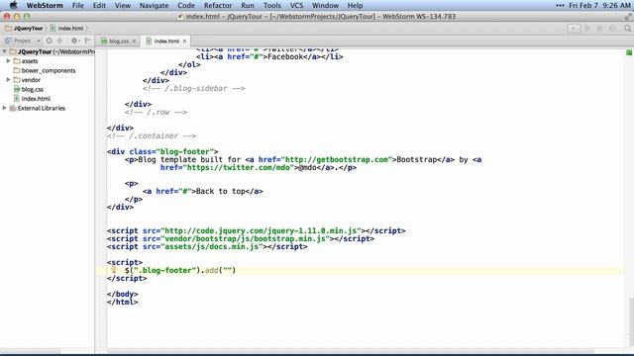The image size is (634, 356).
Task: Open the VCS menu
Action: (x=296, y=5)
